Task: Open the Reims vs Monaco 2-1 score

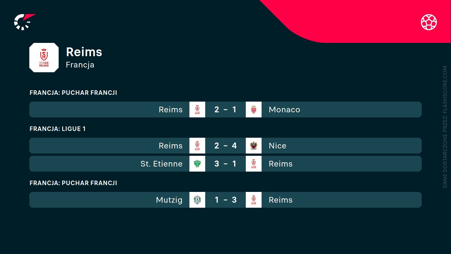Action: 225,110
